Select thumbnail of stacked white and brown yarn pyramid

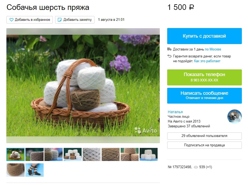tap(73, 154)
